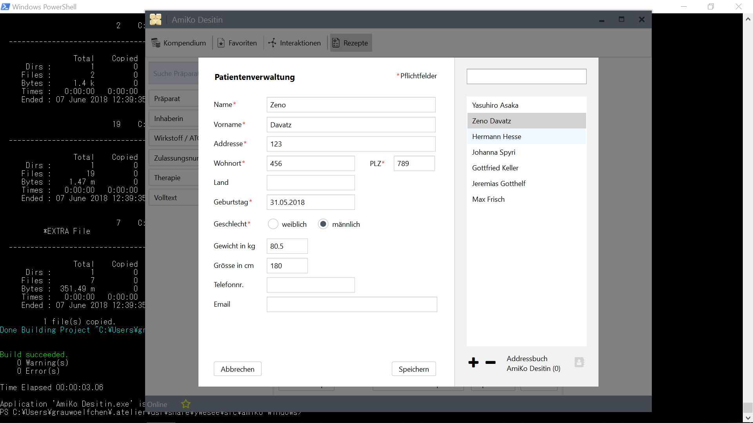Select the weiblich radio button
The height and width of the screenshot is (423, 753).
(273, 224)
